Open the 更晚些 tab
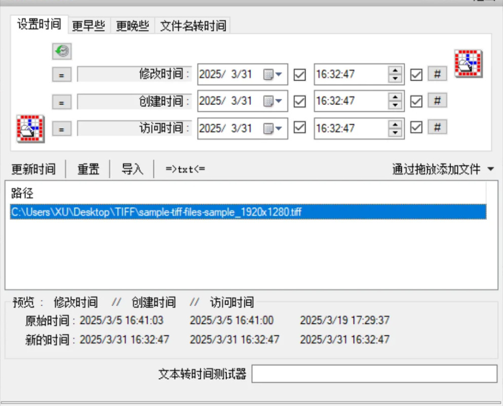This screenshot has height=406, width=503. pyautogui.click(x=133, y=26)
